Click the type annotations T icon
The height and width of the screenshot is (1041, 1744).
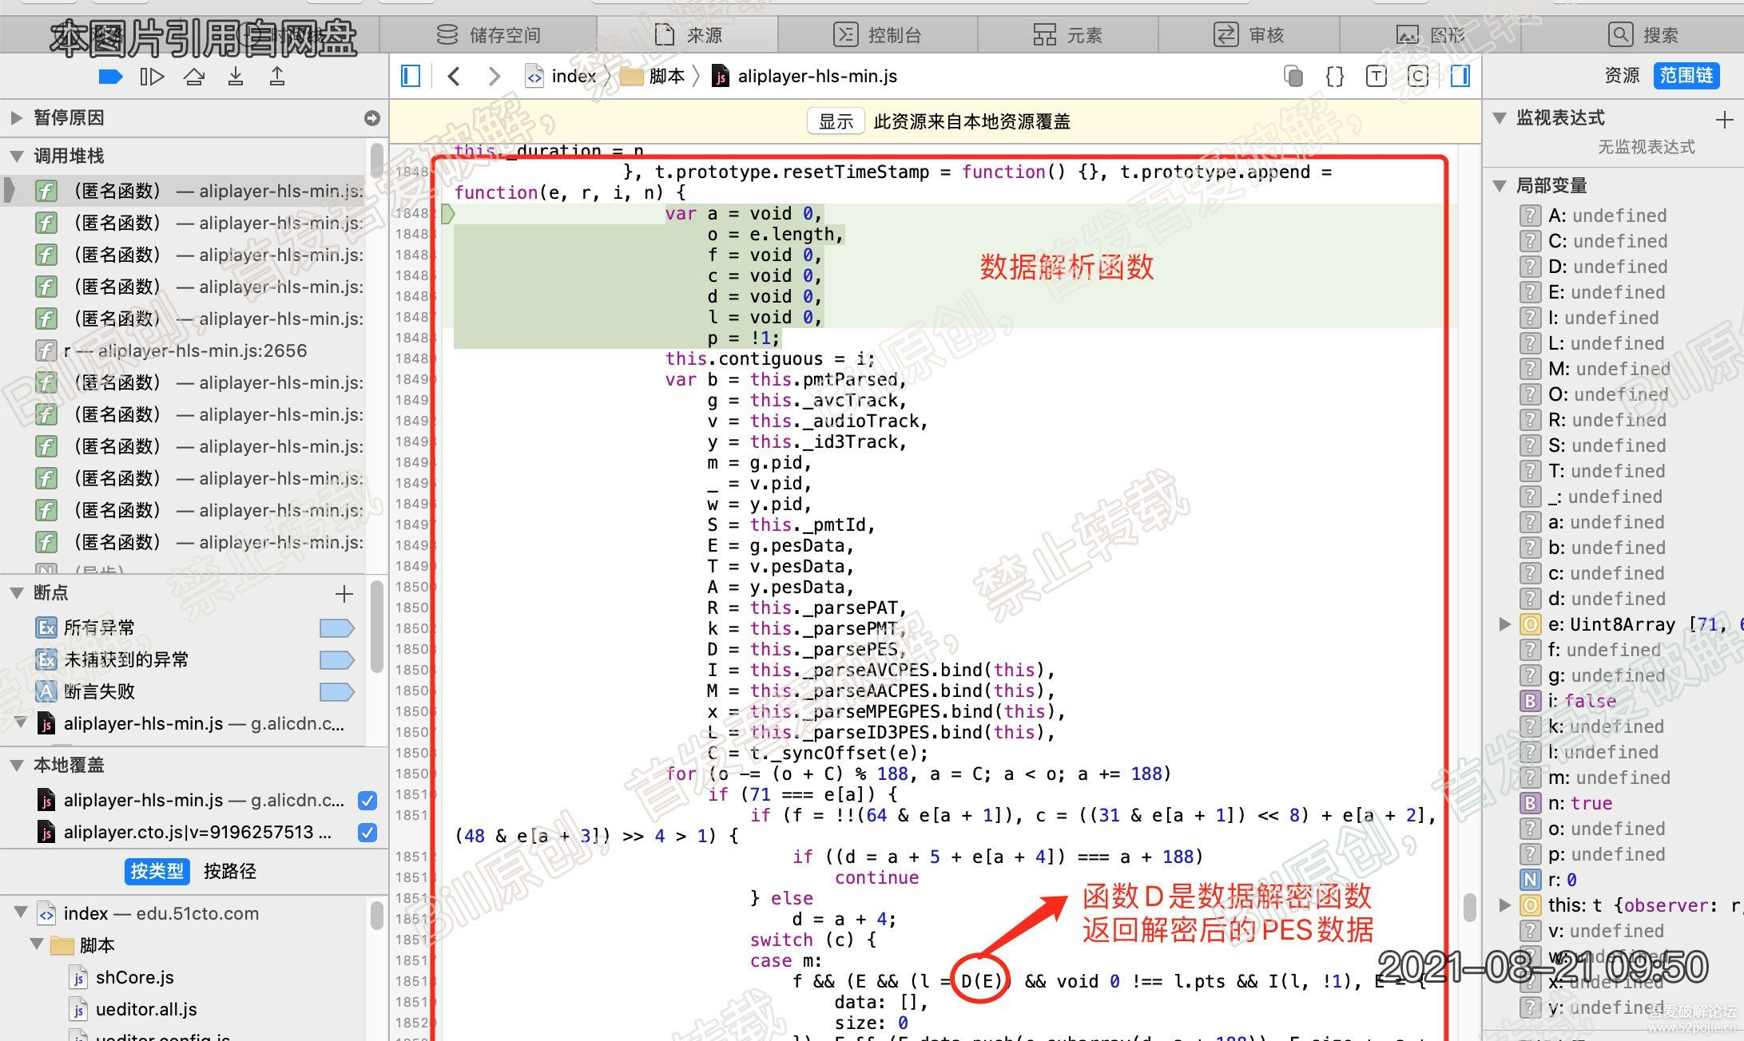[1376, 76]
